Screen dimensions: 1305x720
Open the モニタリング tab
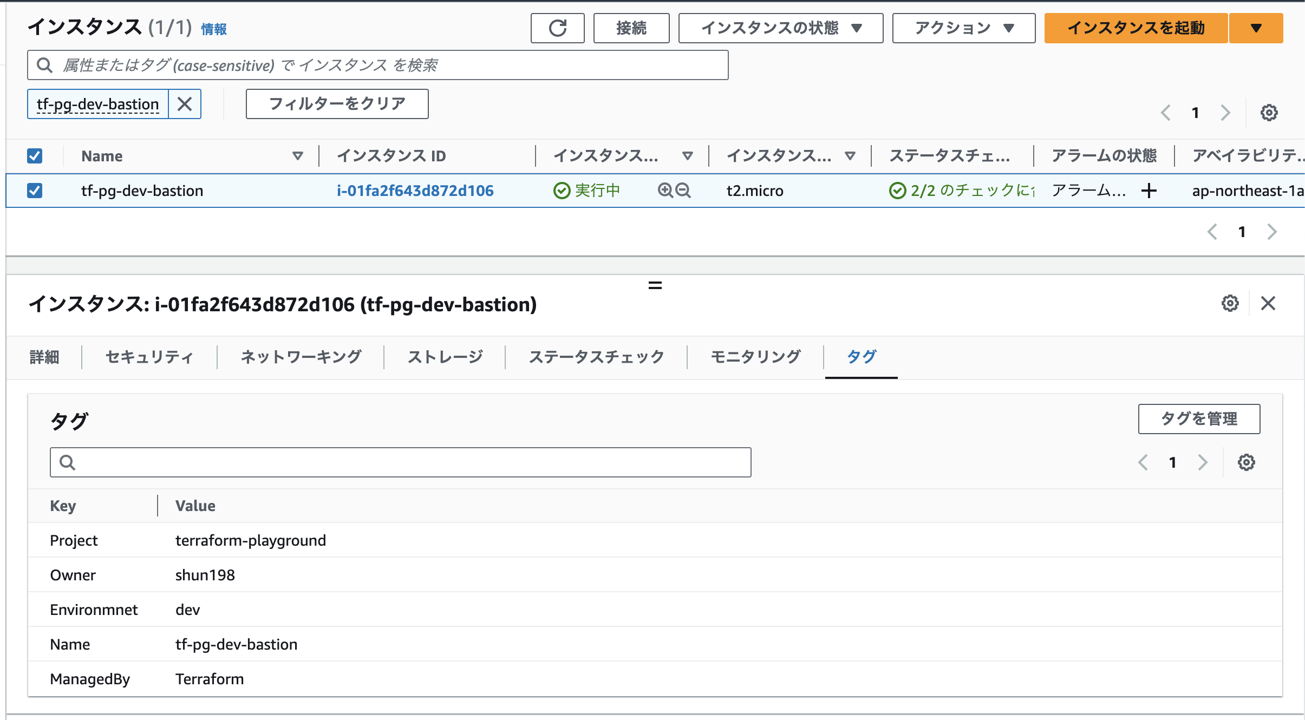coord(756,356)
